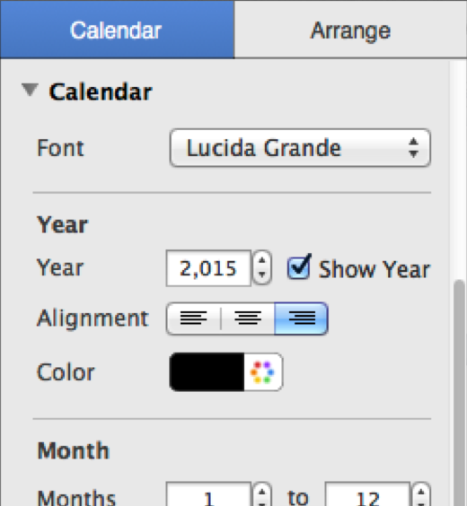Screen dimensions: 467x506
Task: Click the font popup's up-down arrows
Action: 413,148
